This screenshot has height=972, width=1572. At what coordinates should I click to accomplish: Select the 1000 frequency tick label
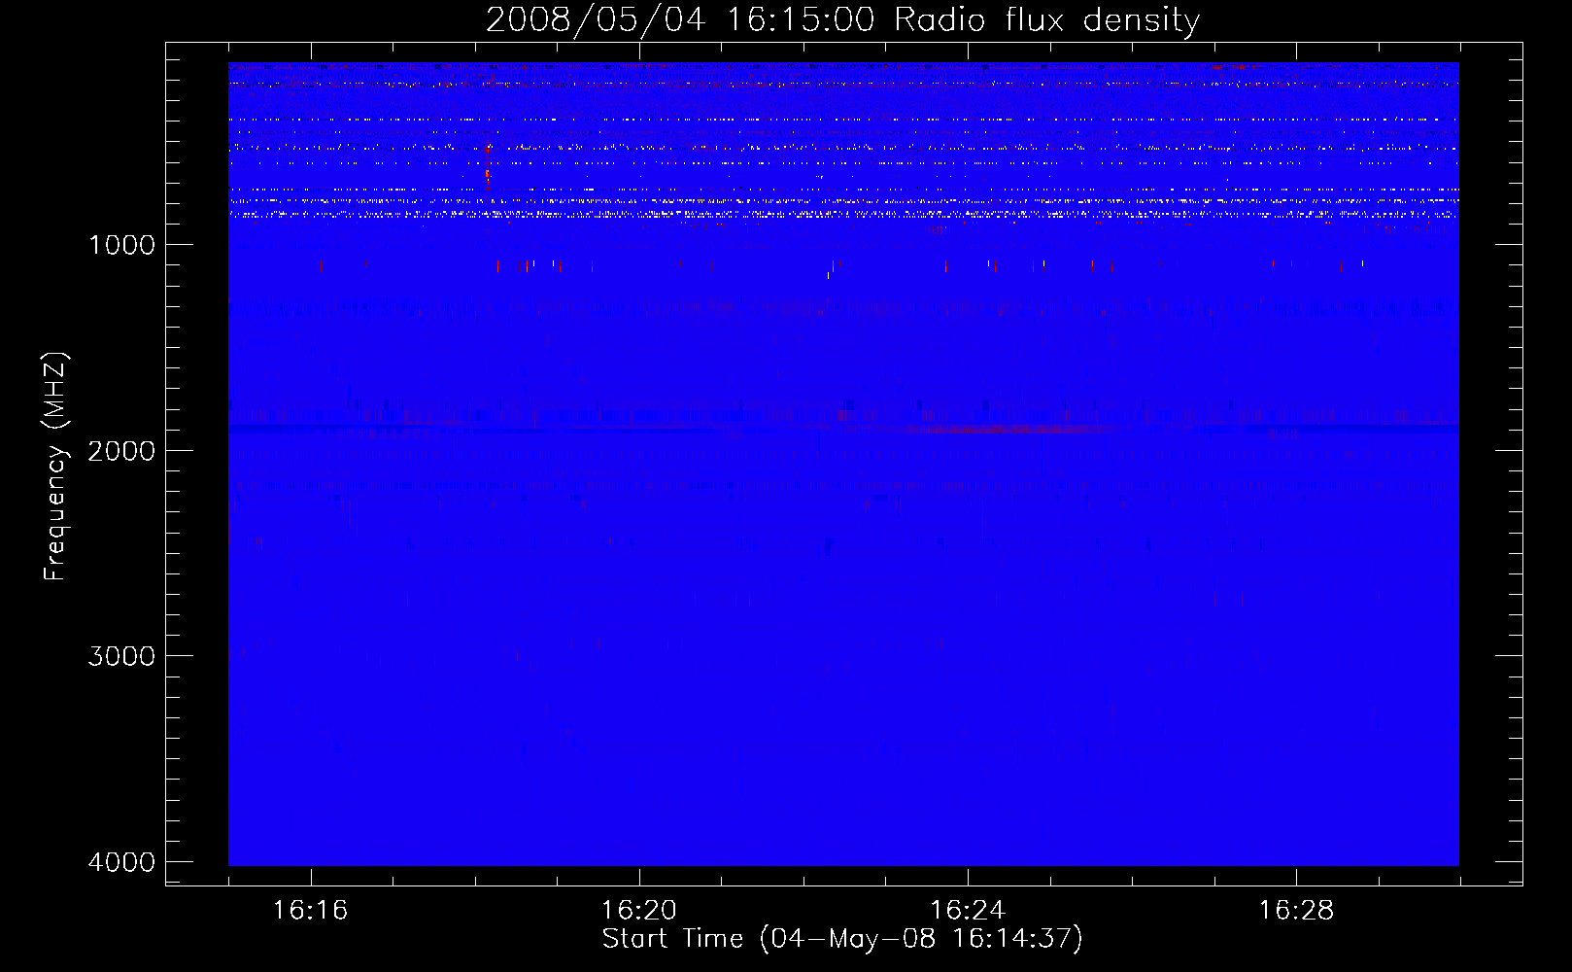coord(121,245)
